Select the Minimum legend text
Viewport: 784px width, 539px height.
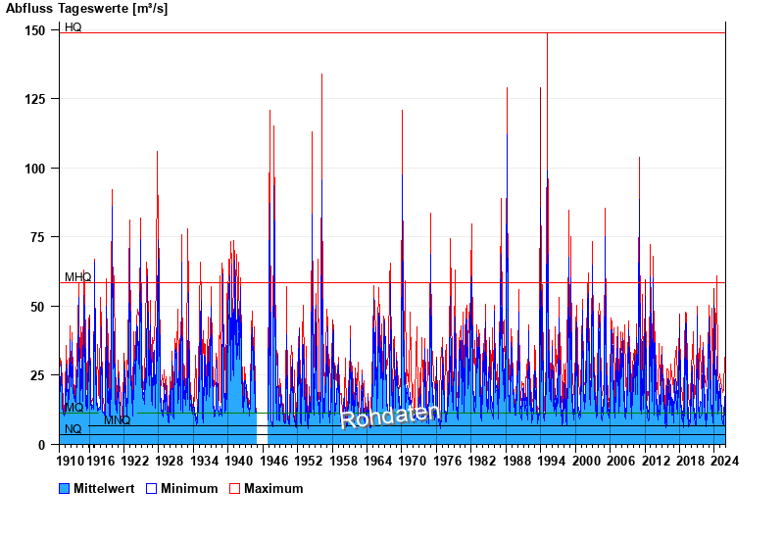(189, 488)
